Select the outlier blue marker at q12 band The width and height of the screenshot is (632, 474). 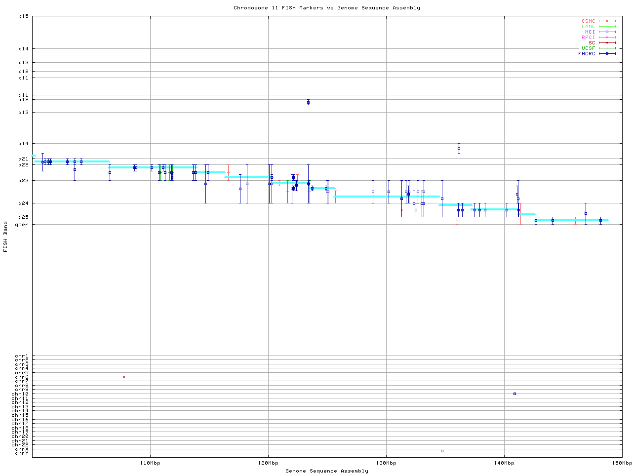click(x=308, y=103)
